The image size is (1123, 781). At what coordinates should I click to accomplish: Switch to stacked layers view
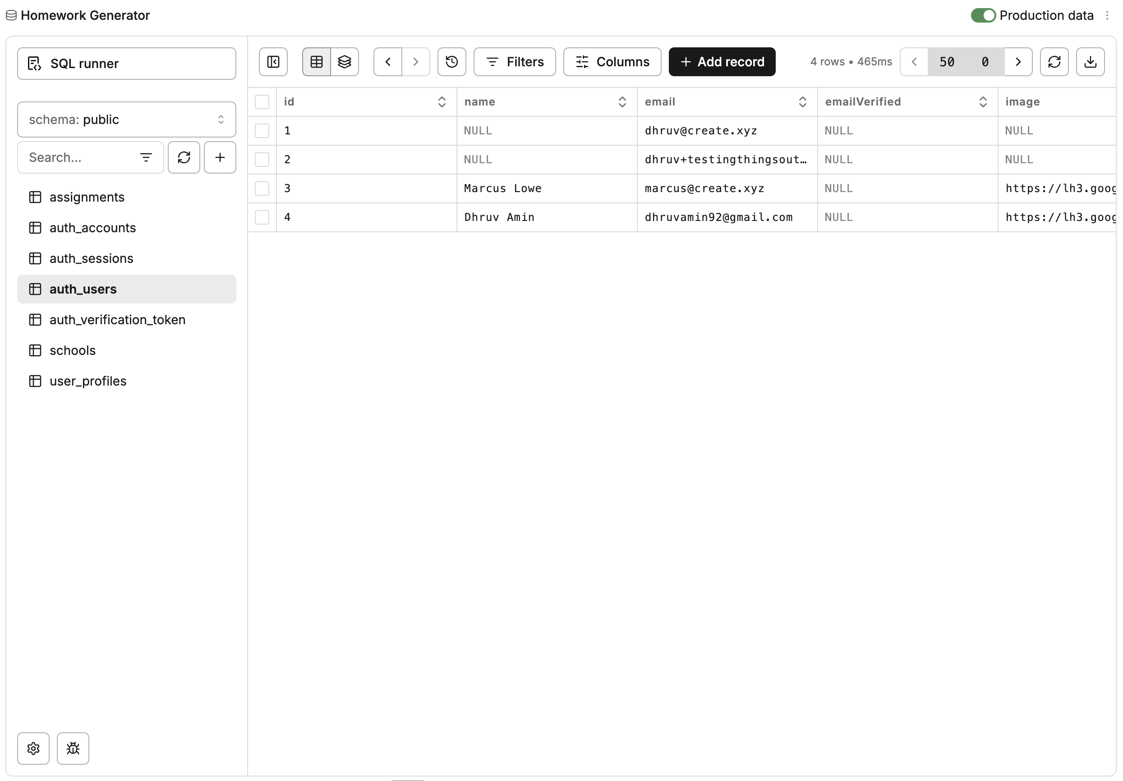click(344, 62)
